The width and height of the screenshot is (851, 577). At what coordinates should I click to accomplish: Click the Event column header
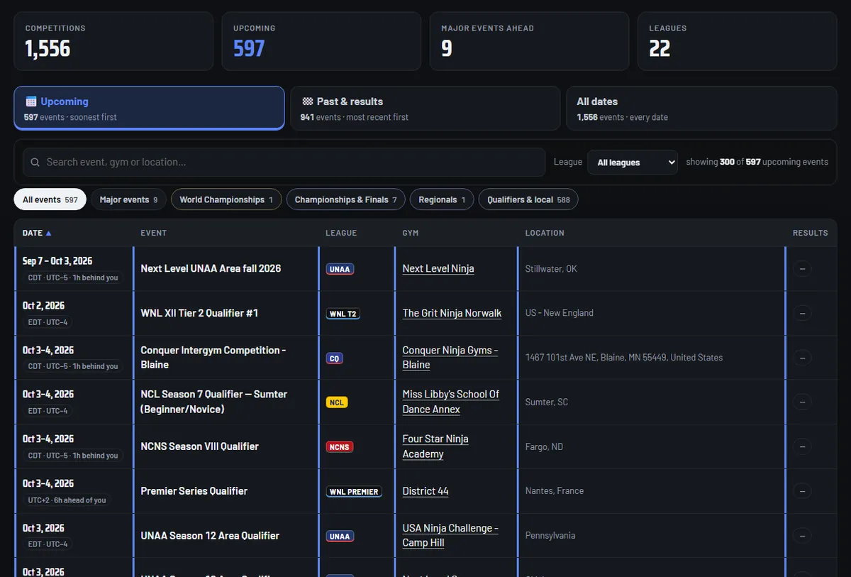coord(154,233)
